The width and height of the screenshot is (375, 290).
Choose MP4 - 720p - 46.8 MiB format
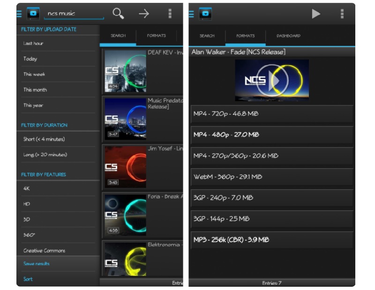pos(272,114)
